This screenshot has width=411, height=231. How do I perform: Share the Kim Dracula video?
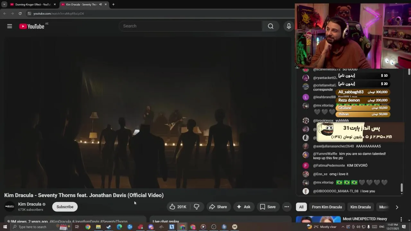[x=218, y=207]
